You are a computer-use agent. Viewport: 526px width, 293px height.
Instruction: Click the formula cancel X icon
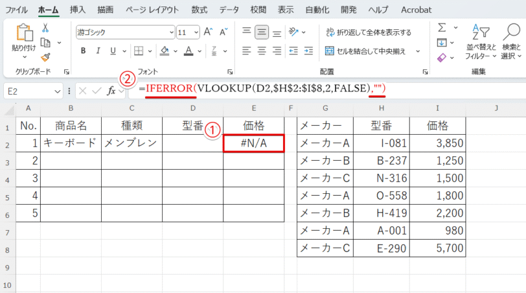(83, 91)
